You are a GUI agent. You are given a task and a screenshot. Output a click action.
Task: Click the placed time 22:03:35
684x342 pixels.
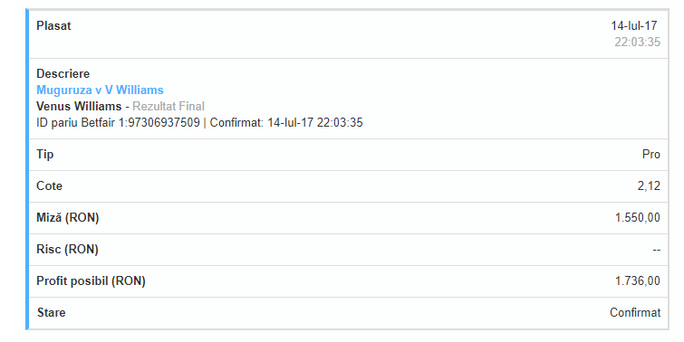pos(637,42)
